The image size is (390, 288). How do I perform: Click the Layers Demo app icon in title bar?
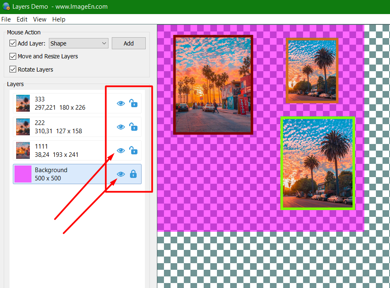coord(6,6)
